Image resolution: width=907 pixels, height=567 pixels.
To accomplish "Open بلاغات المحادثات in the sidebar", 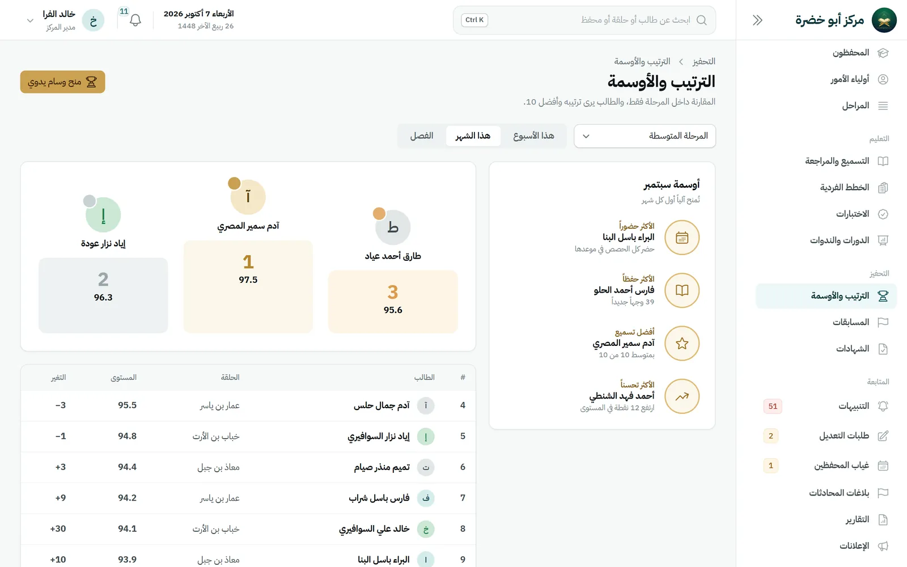I will pos(826,493).
